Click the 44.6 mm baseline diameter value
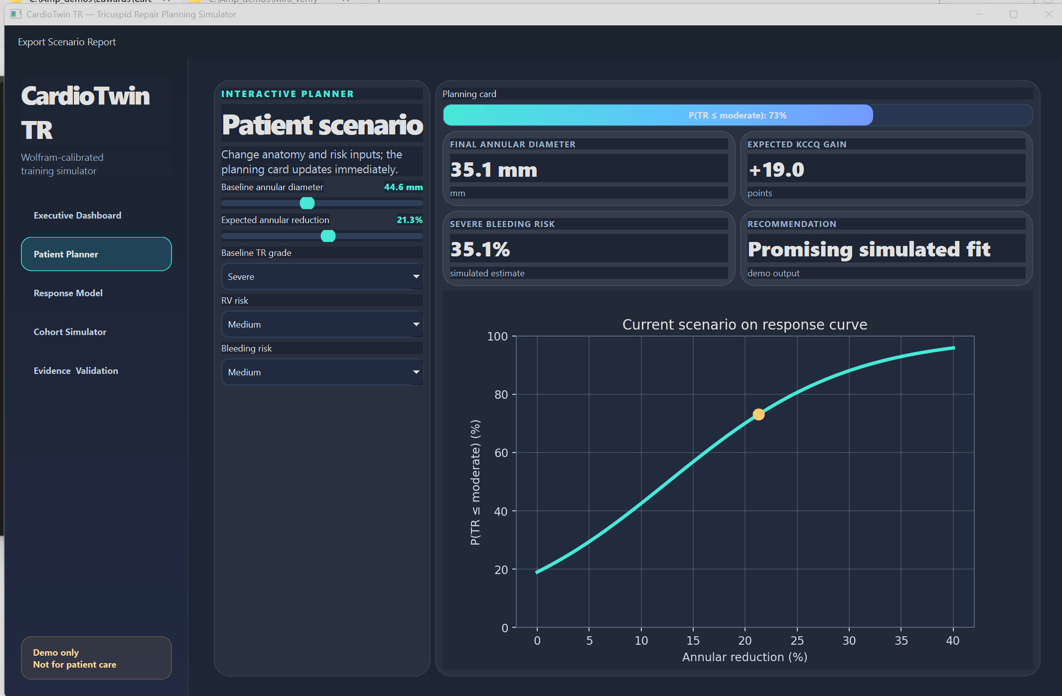This screenshot has height=696, width=1062. pos(403,187)
